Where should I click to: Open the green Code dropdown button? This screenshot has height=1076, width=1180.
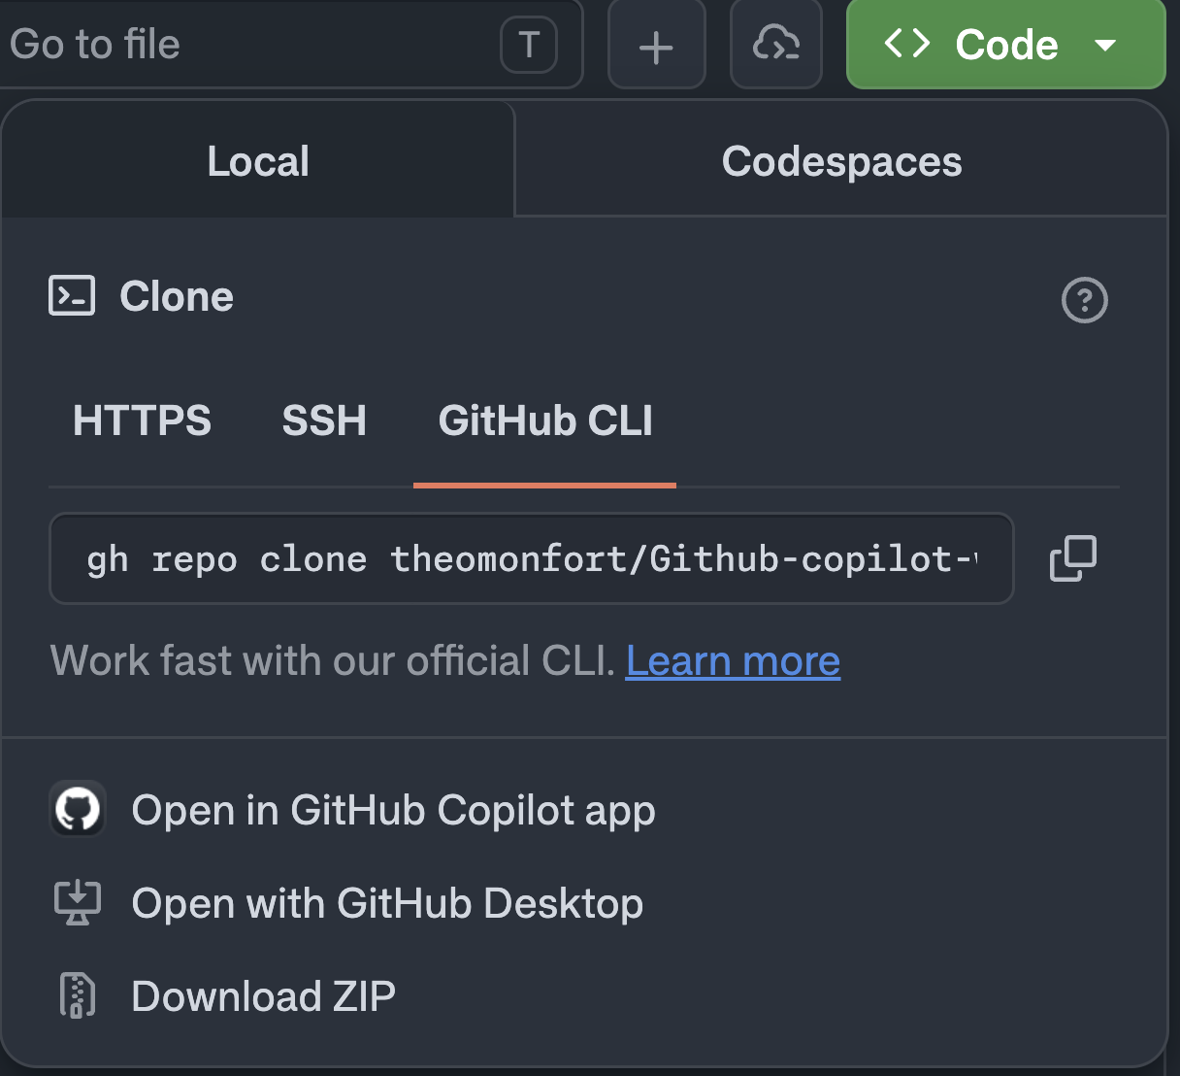coord(1005,45)
